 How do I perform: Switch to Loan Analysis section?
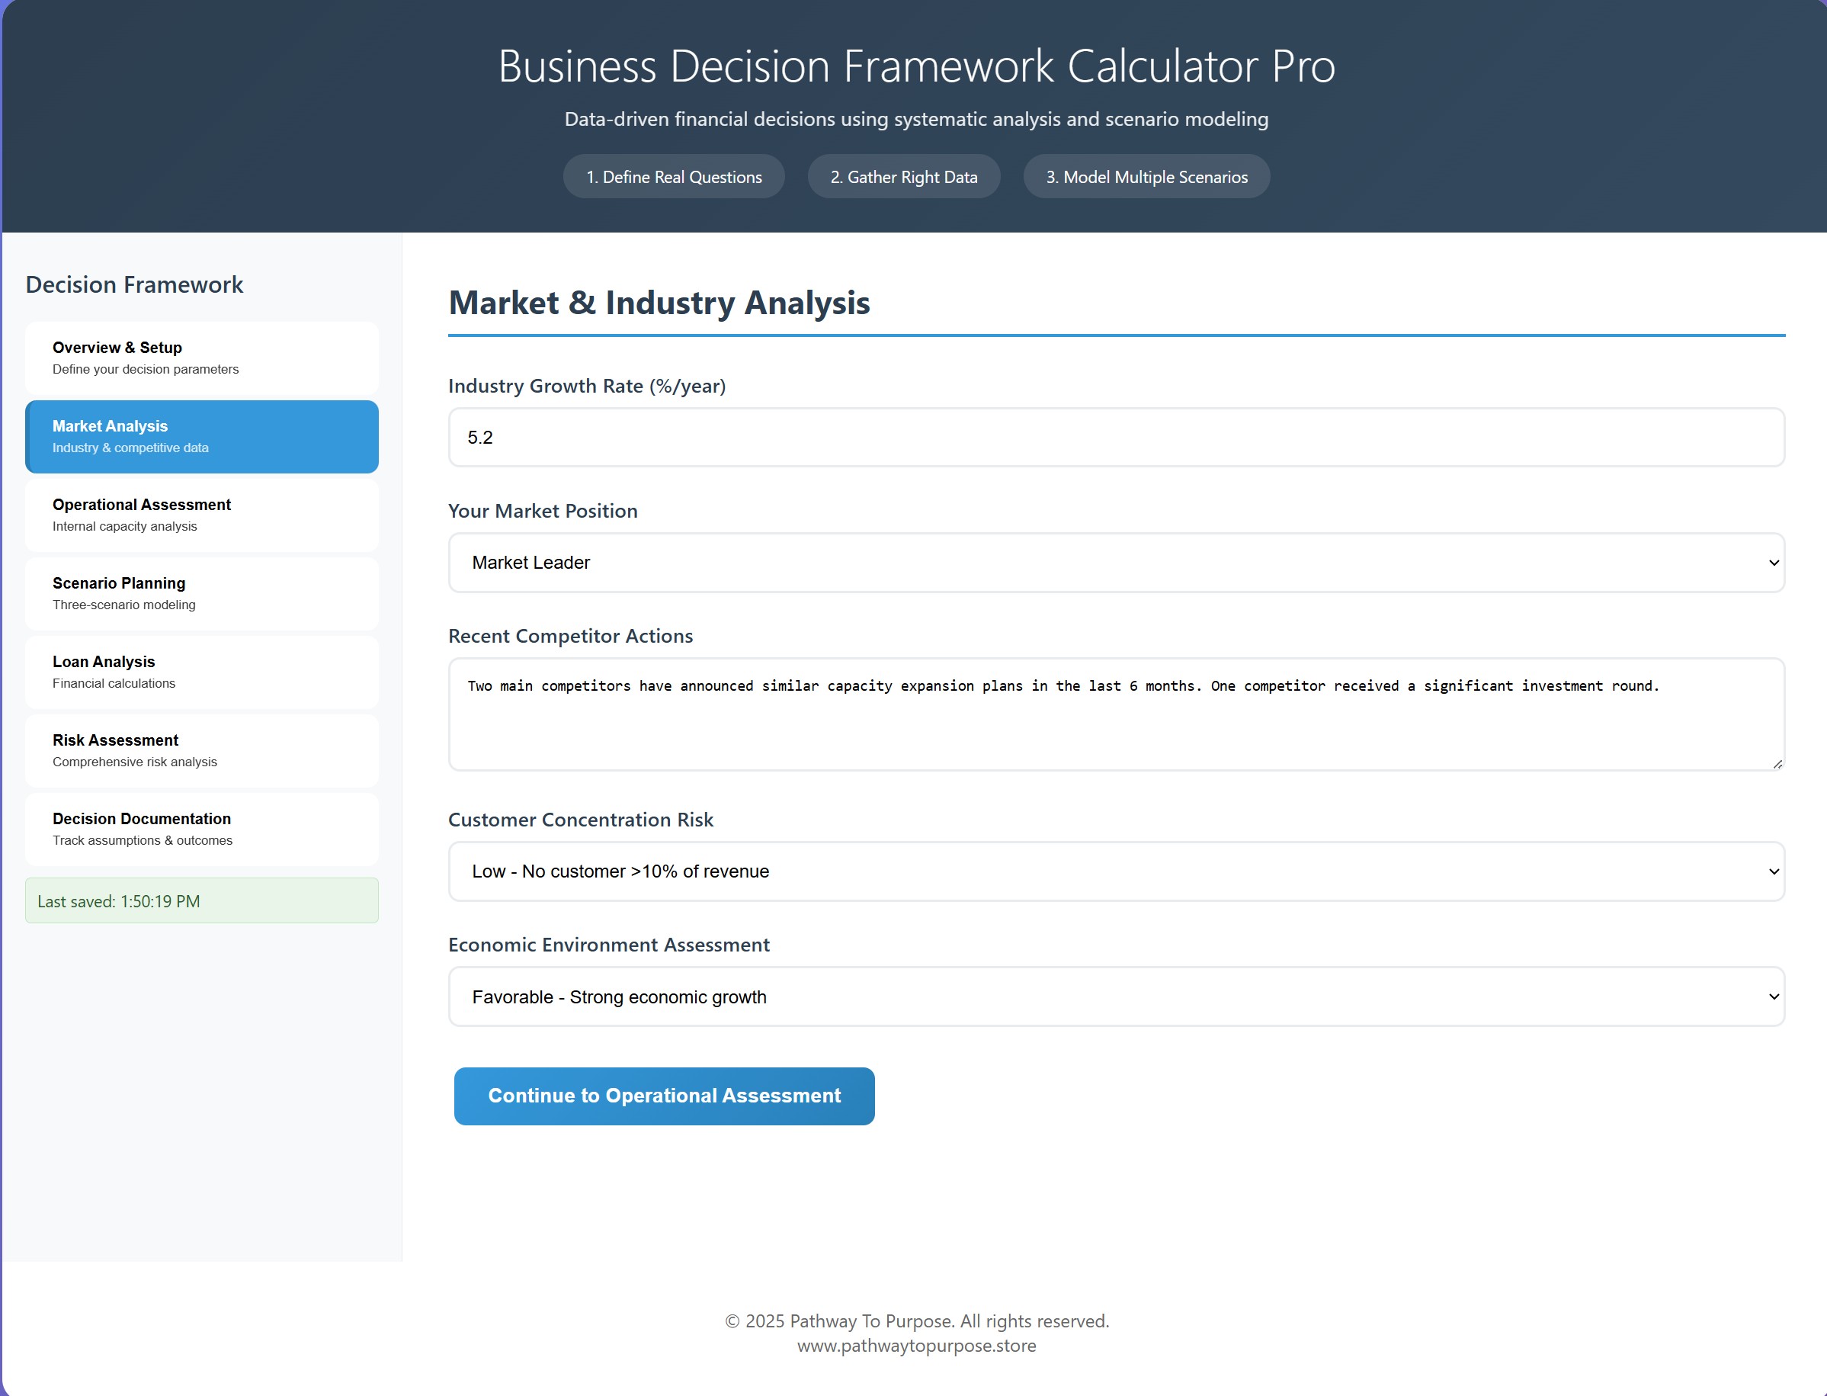click(202, 672)
